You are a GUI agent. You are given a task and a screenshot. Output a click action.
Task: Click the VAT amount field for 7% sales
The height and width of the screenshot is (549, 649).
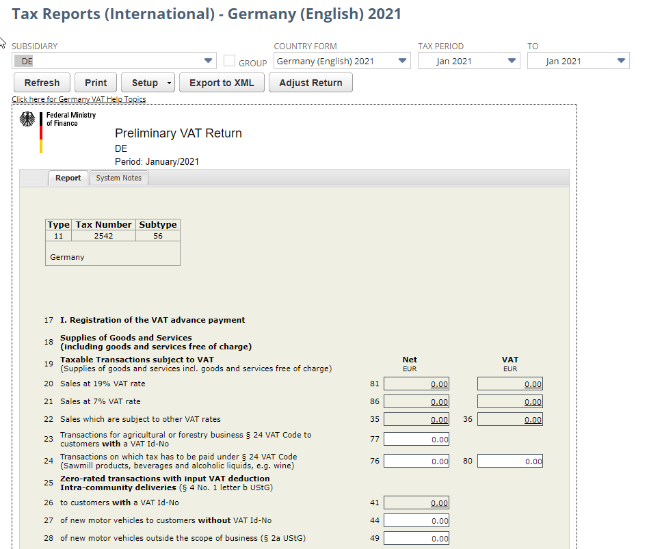tap(509, 401)
